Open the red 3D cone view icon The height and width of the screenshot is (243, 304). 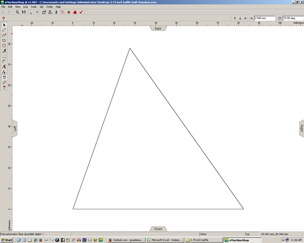click(x=75, y=12)
